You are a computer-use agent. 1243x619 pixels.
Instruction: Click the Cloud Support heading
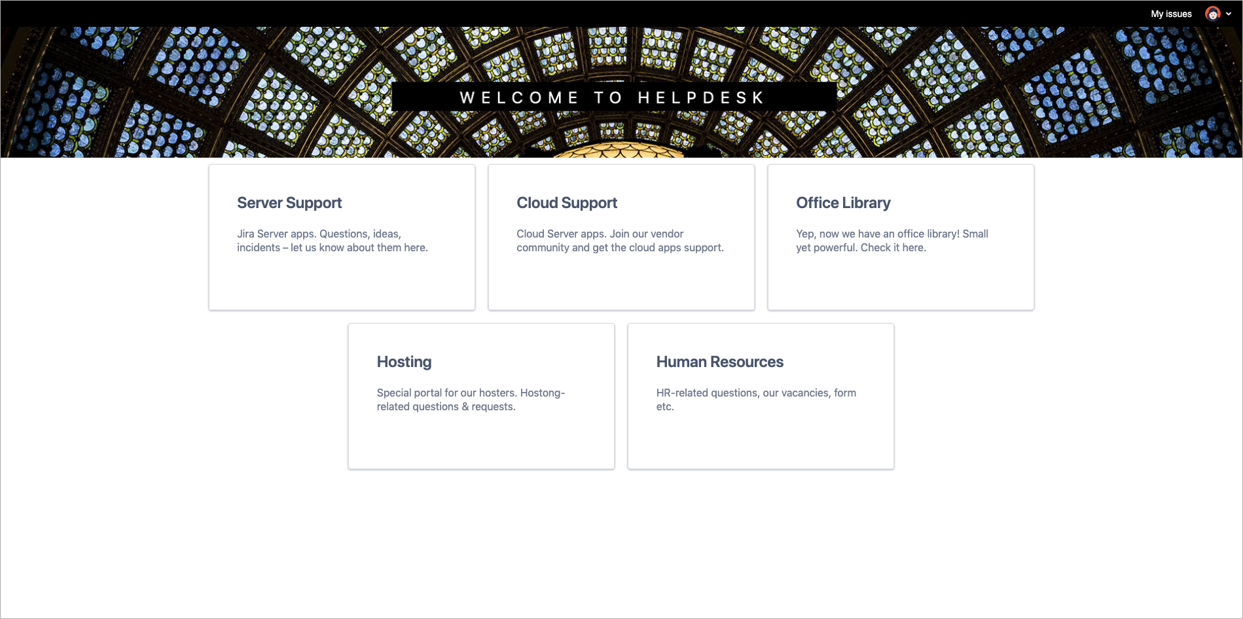coord(567,203)
